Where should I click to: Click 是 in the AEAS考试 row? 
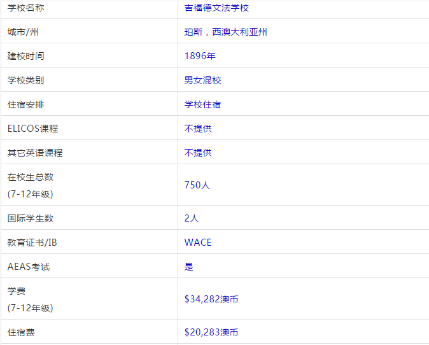point(189,267)
